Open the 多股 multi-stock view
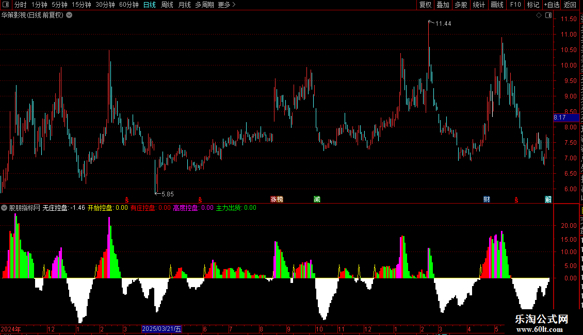This screenshot has height=335, width=583. 461,5
